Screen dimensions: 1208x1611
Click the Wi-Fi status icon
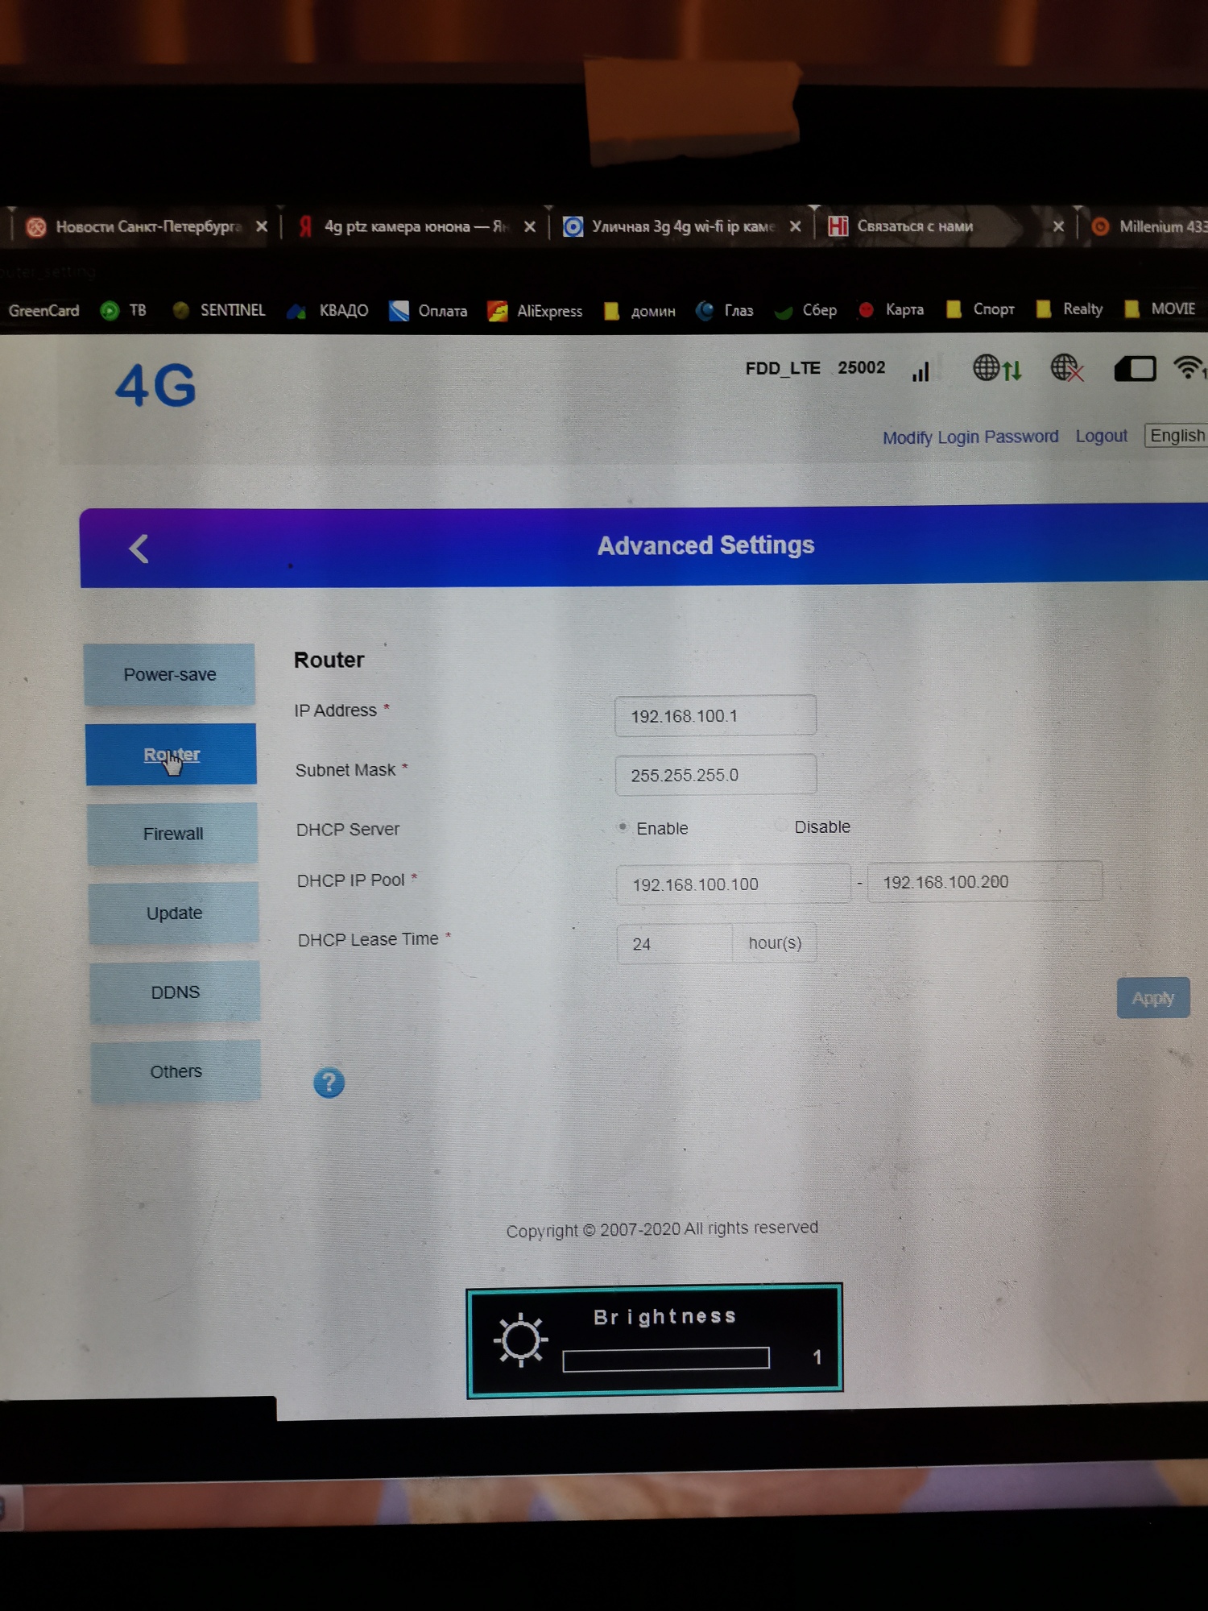[x=1188, y=367]
